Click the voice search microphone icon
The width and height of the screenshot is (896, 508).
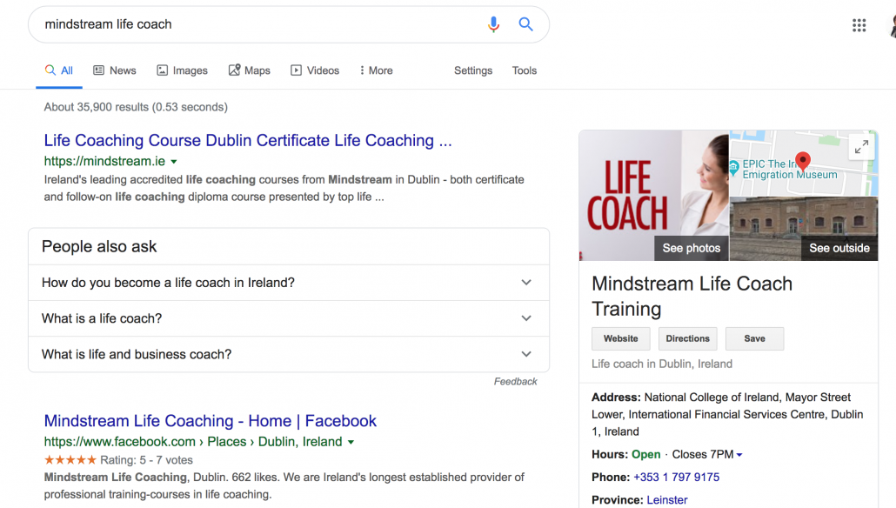pyautogui.click(x=494, y=24)
